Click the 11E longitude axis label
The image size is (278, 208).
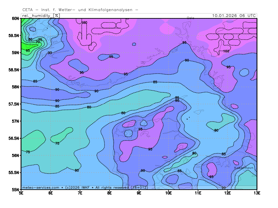tap(198, 193)
